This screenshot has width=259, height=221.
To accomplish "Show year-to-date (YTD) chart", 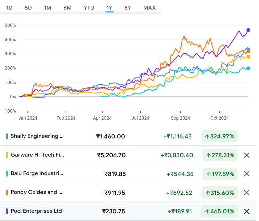I will tap(89, 8).
